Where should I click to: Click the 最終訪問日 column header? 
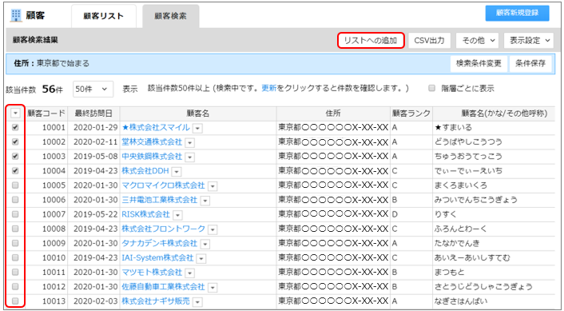(93, 114)
